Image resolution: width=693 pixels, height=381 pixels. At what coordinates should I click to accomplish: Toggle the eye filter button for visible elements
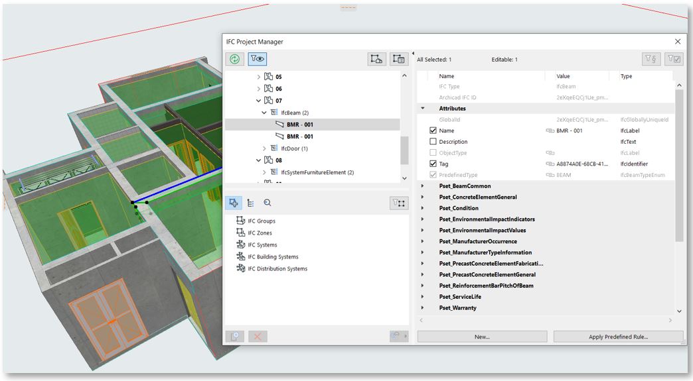coord(258,59)
